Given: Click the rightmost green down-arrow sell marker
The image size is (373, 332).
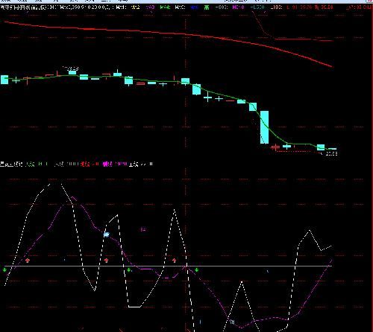Looking at the screenshot, I should point(197,269).
